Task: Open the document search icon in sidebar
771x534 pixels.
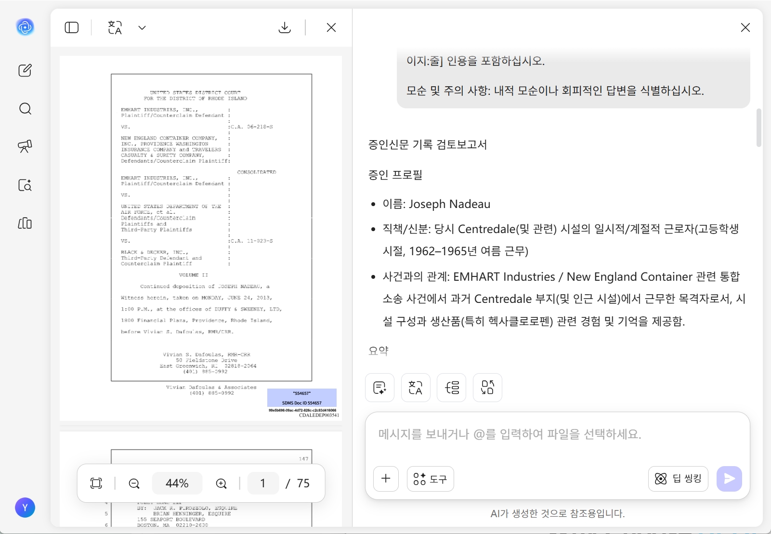Action: 25,185
